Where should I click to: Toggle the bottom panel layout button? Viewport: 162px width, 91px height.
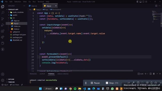click(140, 2)
